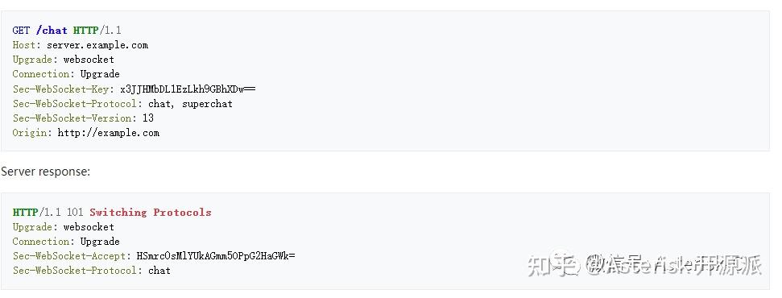Viewport: 782px width, 298px height.
Task: Click the author name in the watermark
Action: [673, 264]
